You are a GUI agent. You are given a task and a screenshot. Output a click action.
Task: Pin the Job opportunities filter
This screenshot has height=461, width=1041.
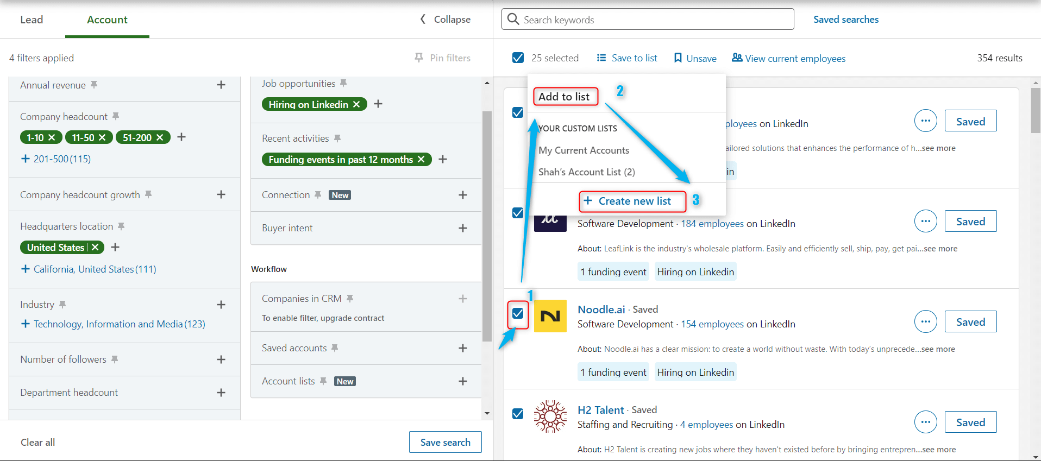(x=343, y=83)
